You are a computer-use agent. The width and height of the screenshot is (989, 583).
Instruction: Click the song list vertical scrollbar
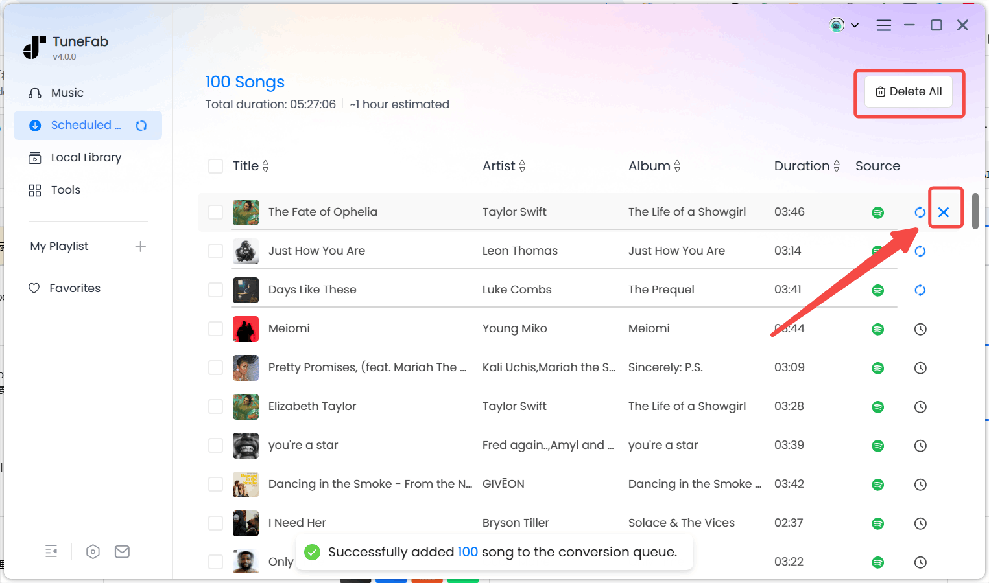[x=975, y=211]
